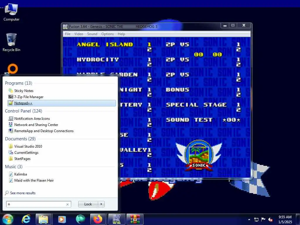Image resolution: width=300 pixels, height=225 pixels.
Task: Open the Video menu in Fusion
Action: pos(79,34)
